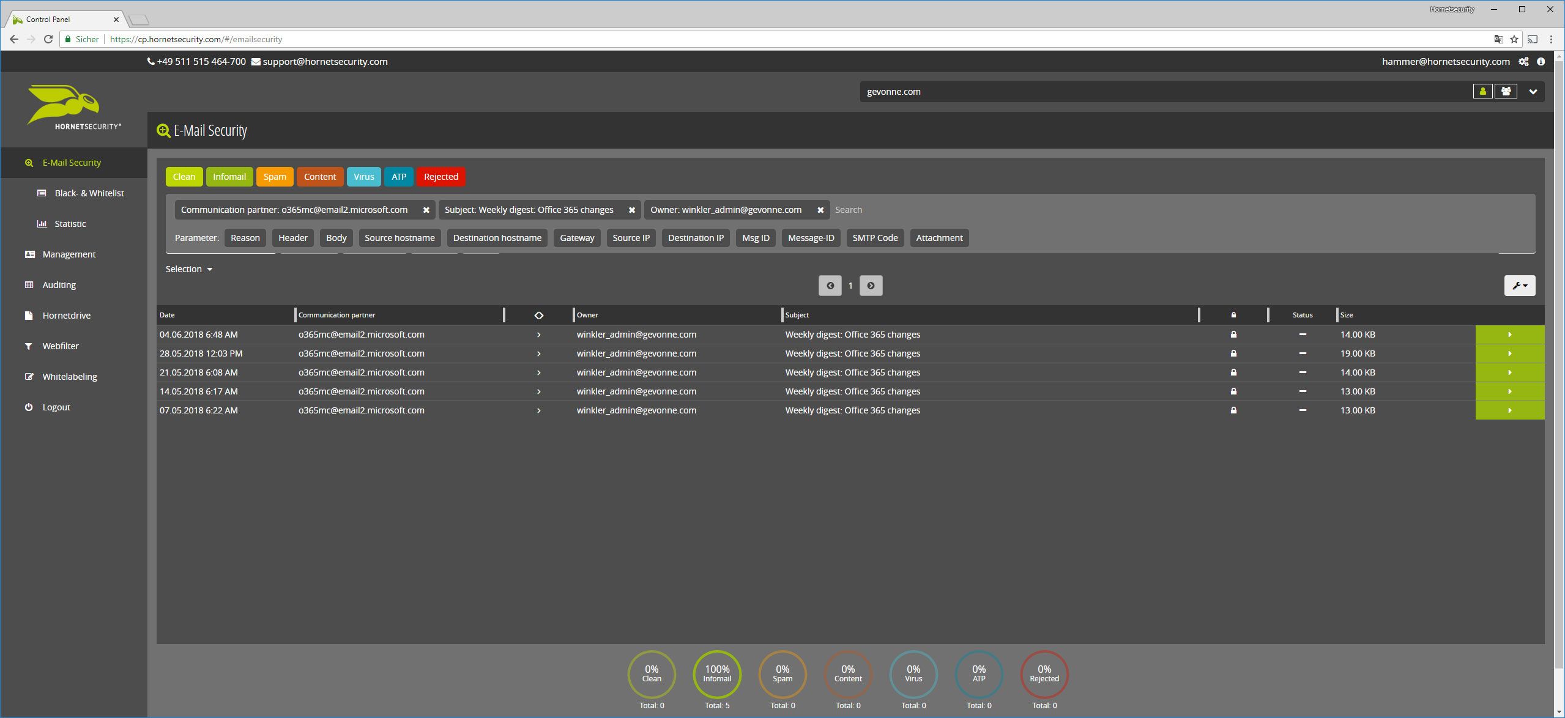Screen dimensions: 1565x718
Task: Toggle the Rejected filter button
Action: coord(441,177)
